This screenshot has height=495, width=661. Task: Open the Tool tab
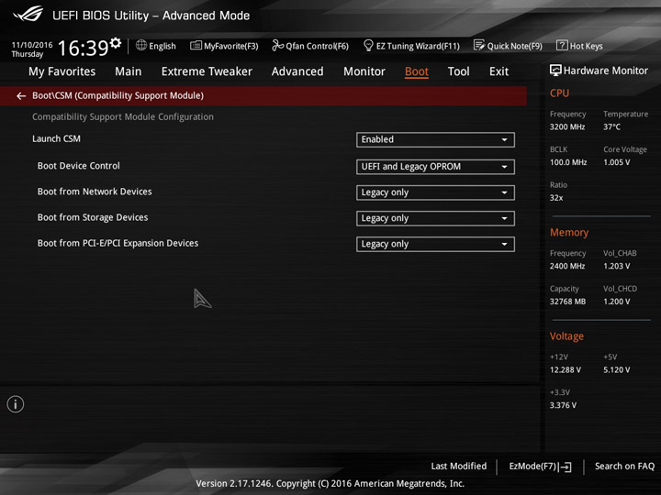click(458, 71)
